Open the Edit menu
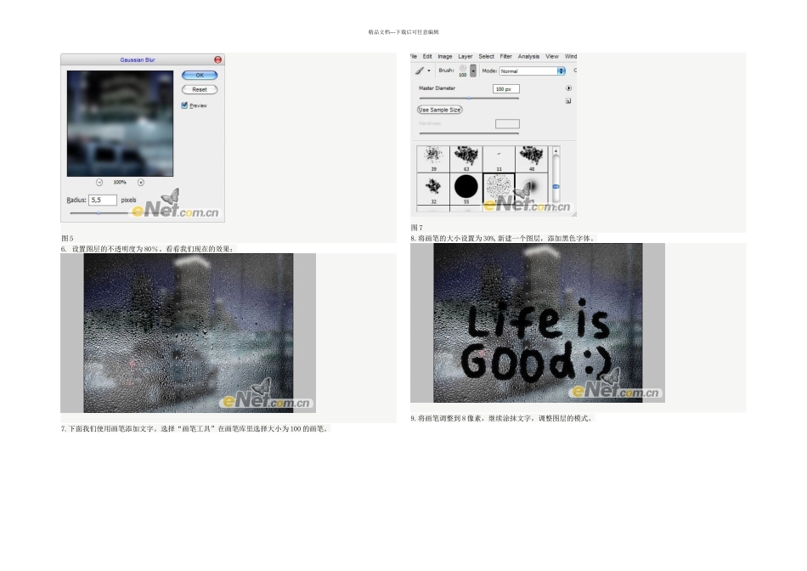This screenshot has height=571, width=807. click(x=427, y=57)
